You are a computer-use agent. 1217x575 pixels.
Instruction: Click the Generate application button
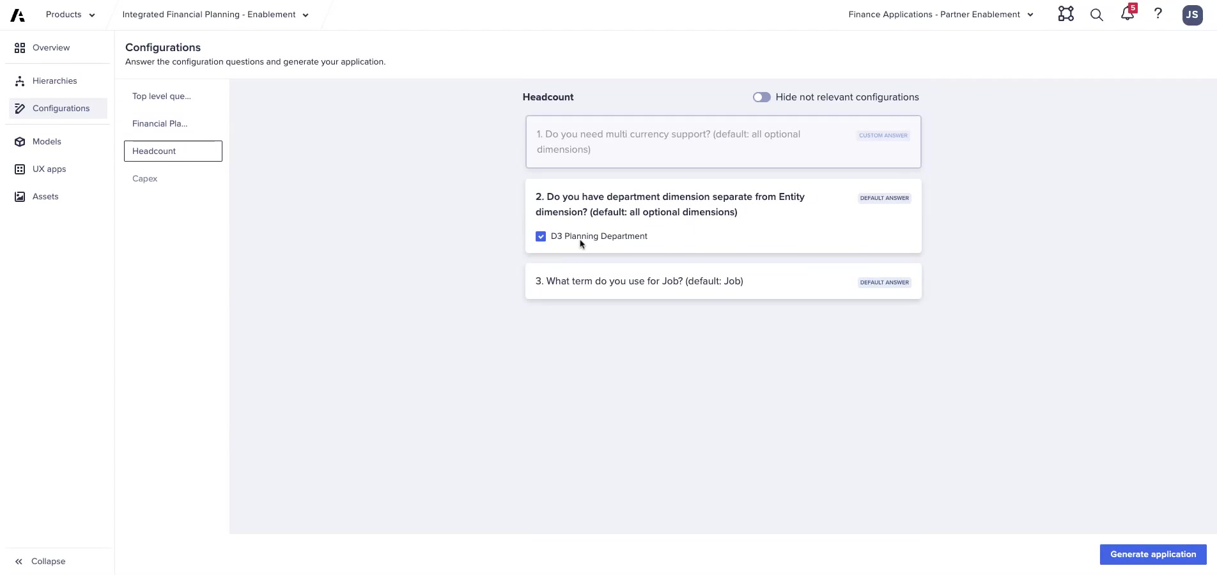pos(1152,555)
